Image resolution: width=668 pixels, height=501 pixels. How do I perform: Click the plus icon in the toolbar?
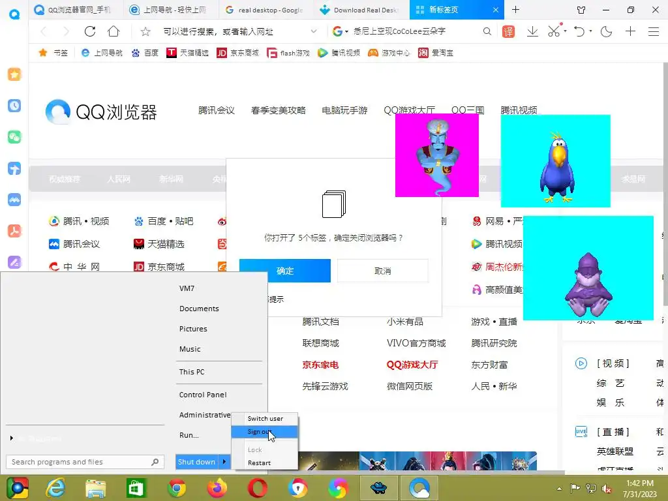click(630, 31)
